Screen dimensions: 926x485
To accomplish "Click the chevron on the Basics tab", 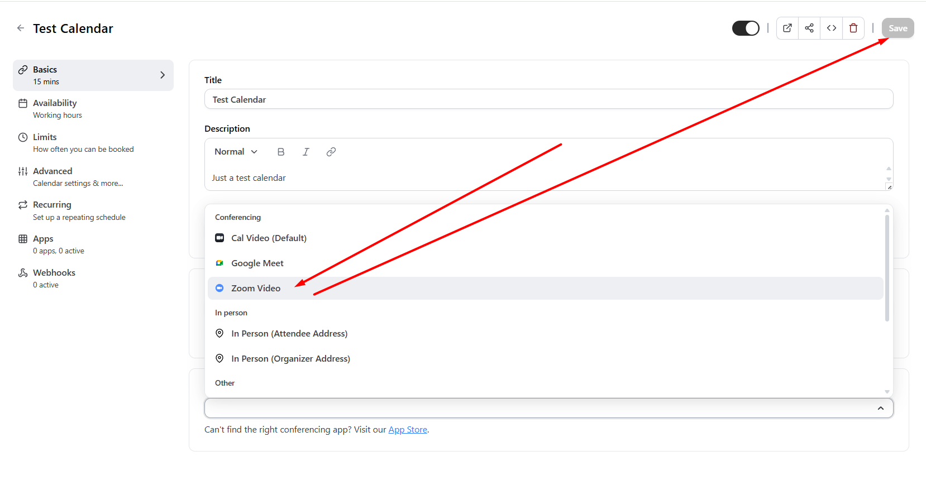I will pyautogui.click(x=163, y=75).
